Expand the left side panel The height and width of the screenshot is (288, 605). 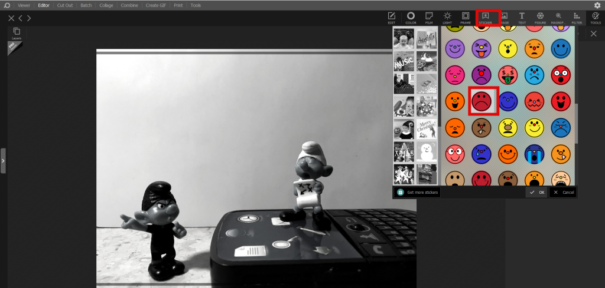[3, 160]
